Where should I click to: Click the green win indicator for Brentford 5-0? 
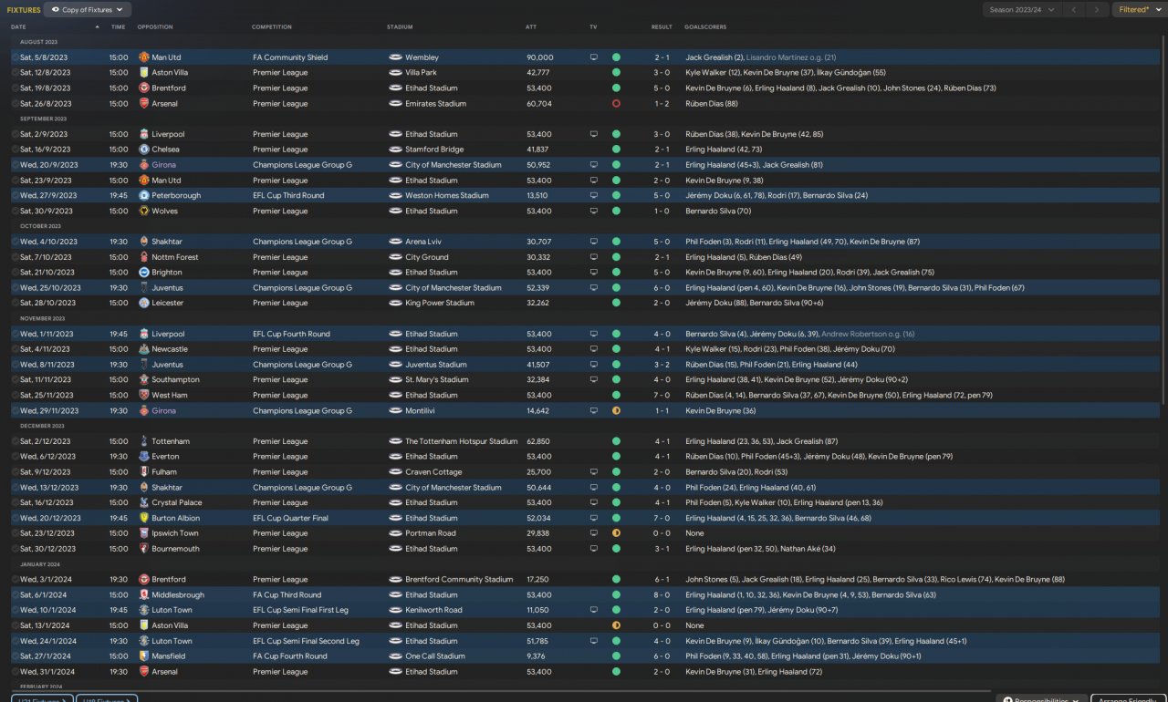[616, 88]
